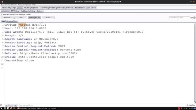Click the Origin header line

[x=39, y=57]
